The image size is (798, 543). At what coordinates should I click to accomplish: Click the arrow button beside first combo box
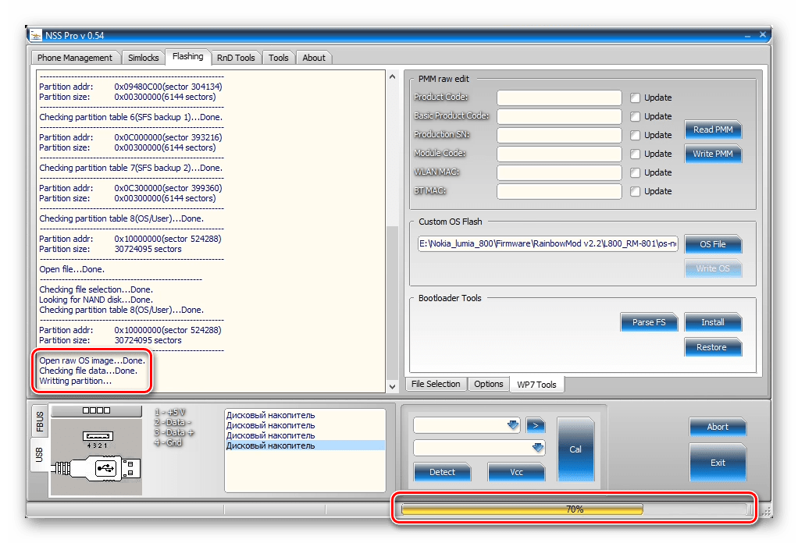[535, 425]
